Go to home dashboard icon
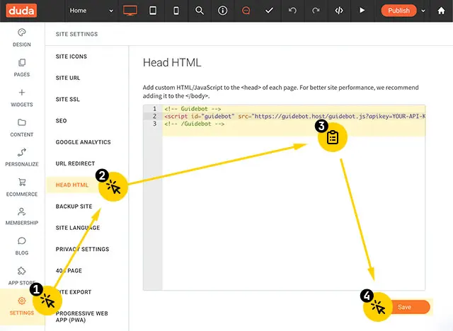 click(441, 11)
